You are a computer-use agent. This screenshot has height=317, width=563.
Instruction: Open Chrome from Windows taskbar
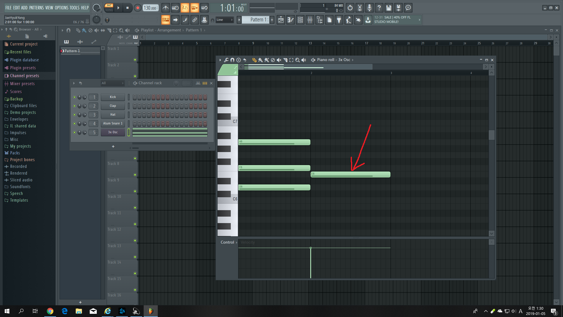click(50, 311)
